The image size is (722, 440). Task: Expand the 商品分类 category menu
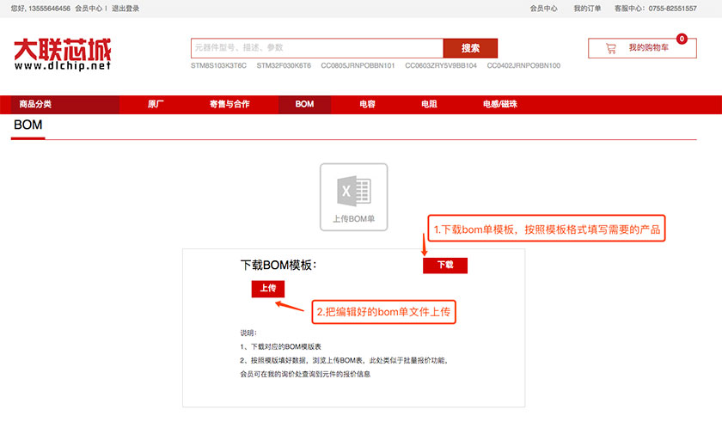[x=36, y=104]
